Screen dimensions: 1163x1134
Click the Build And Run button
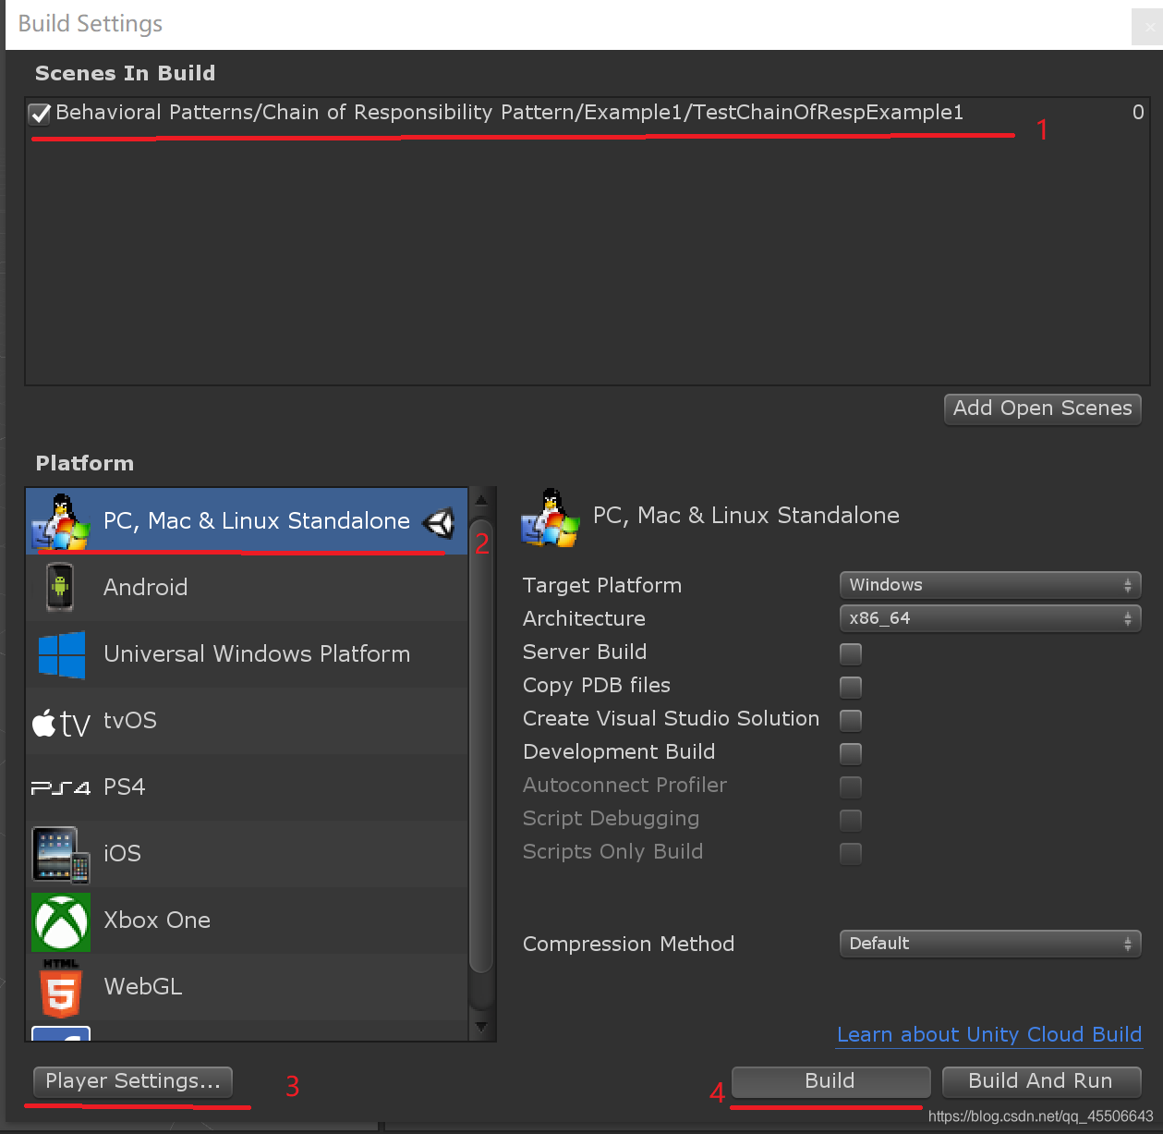coord(1041,1081)
